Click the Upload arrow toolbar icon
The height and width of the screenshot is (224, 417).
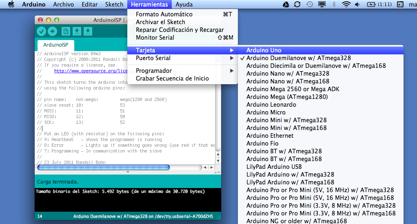(x=52, y=31)
